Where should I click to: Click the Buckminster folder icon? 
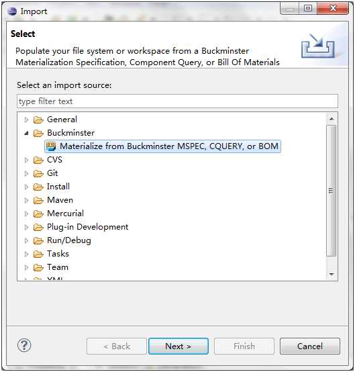38,133
